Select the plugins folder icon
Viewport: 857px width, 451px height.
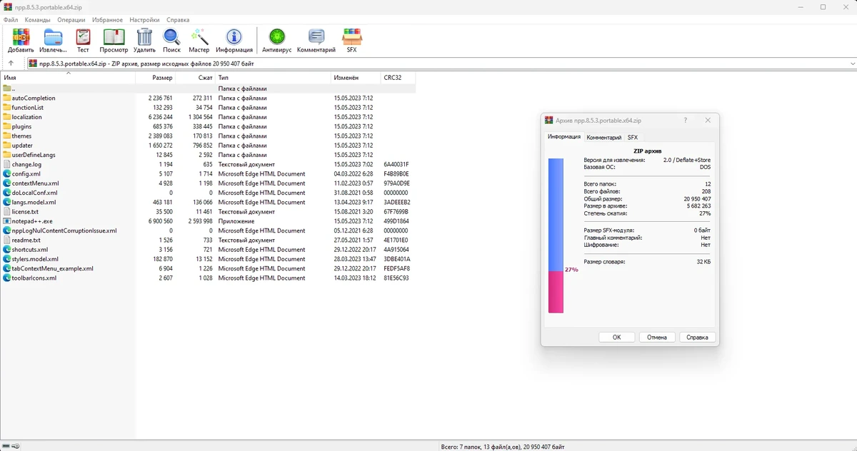[7, 126]
